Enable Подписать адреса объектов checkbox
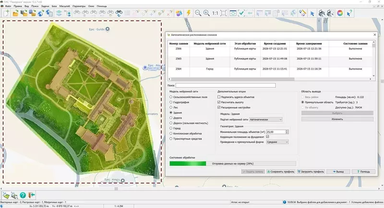Image resolution: width=384 pixels, height=208 pixels. pyautogui.click(x=219, y=97)
